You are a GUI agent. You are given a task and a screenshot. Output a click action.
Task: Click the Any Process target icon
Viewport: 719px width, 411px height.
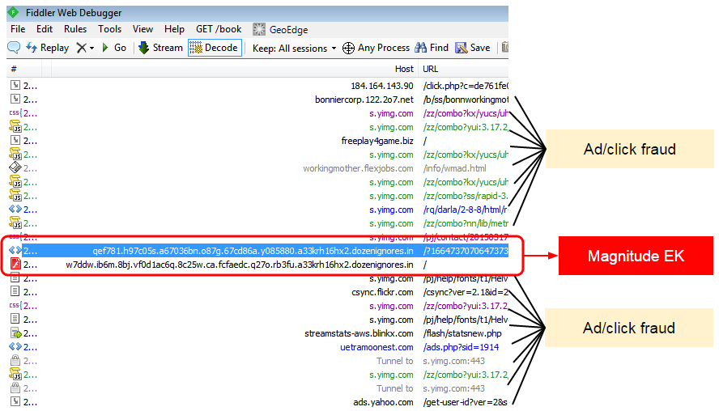tap(348, 48)
